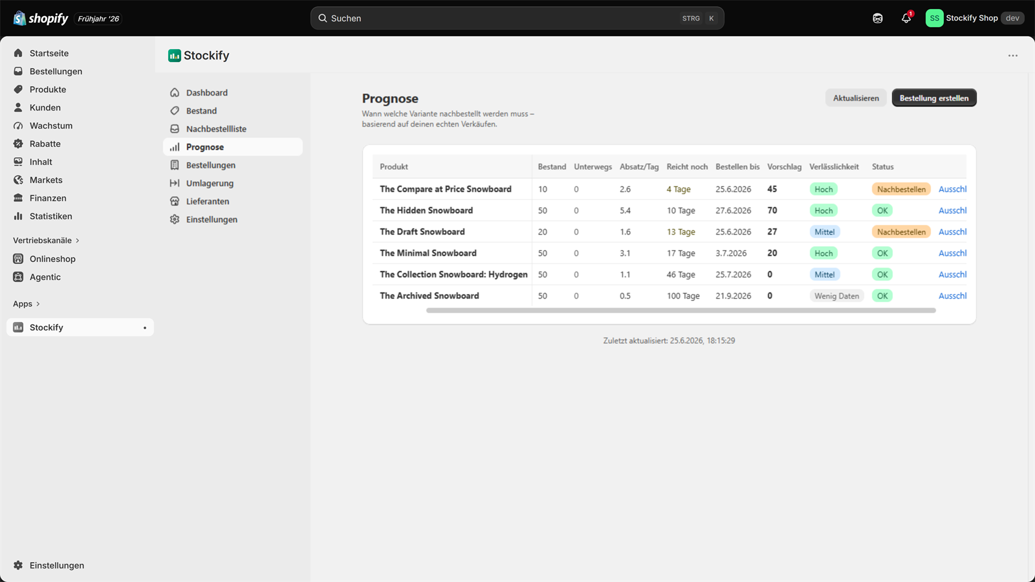
Task: Open the three-dot app menu
Action: point(1013,56)
